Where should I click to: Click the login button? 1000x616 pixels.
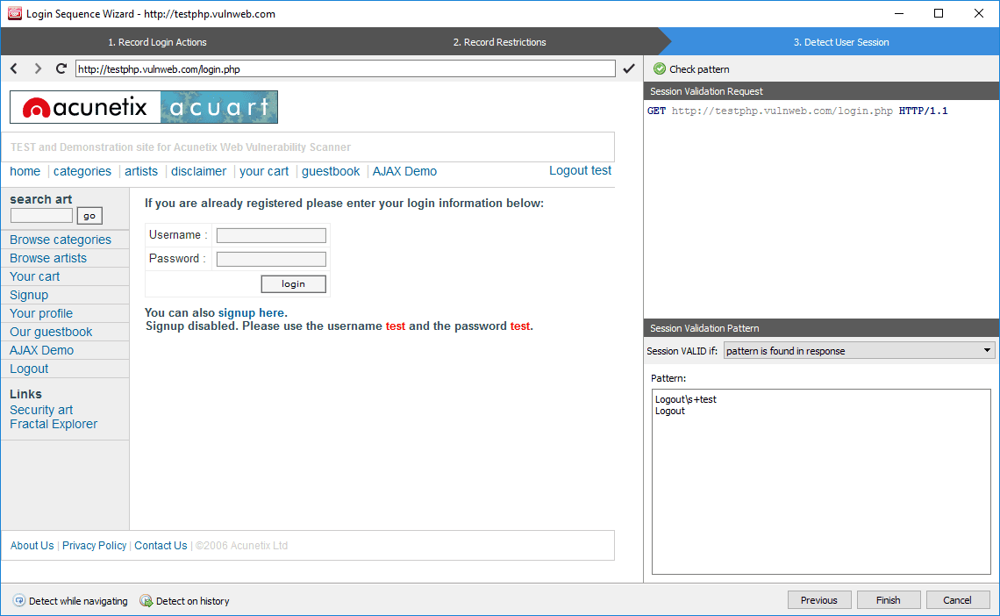[x=293, y=283]
